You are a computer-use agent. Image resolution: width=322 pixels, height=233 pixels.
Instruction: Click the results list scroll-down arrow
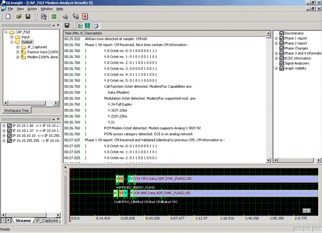[268, 160]
